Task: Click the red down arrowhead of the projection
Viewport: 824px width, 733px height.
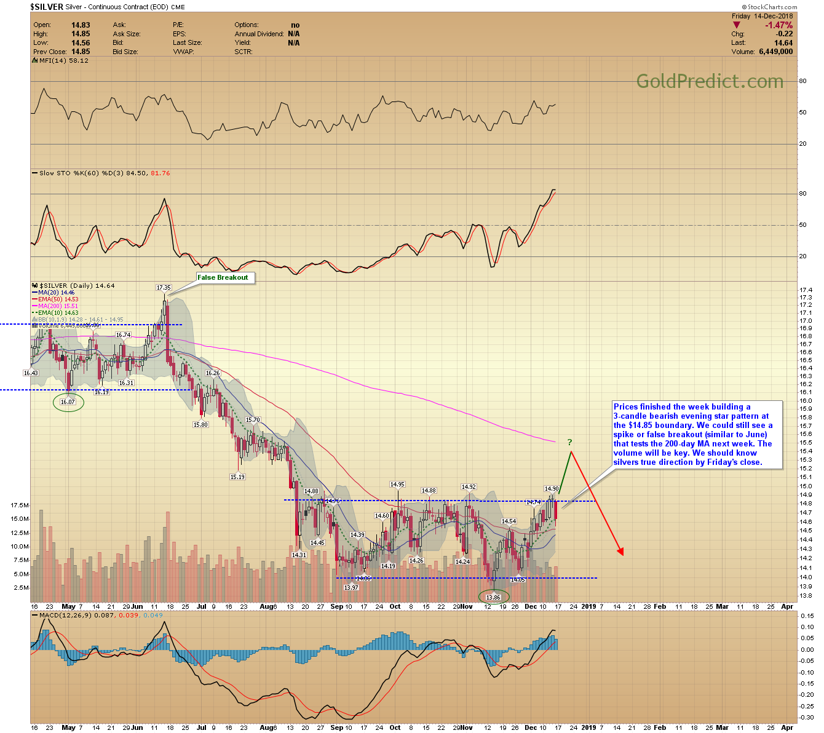Action: (621, 551)
